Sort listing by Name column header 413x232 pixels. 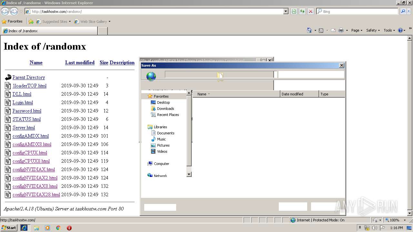point(36,63)
